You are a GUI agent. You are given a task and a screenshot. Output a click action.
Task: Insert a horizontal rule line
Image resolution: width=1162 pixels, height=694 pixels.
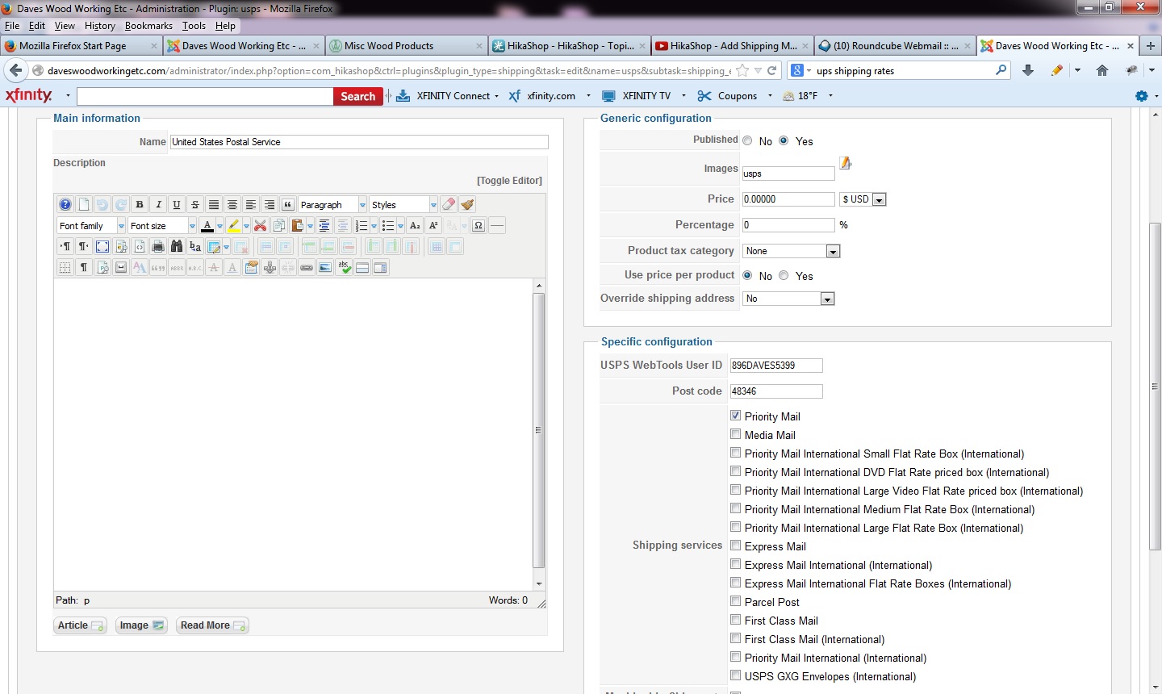pos(497,226)
